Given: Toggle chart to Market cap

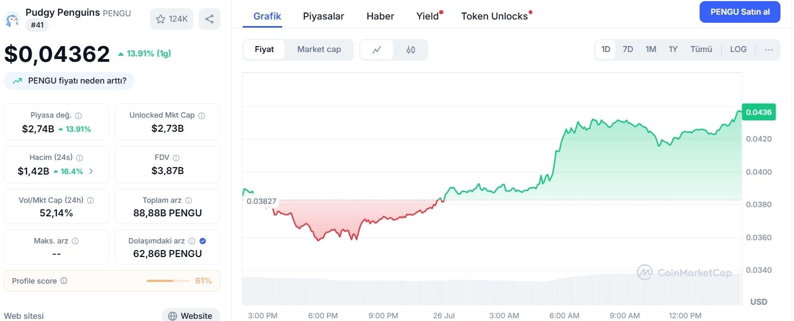Looking at the screenshot, I should [319, 49].
